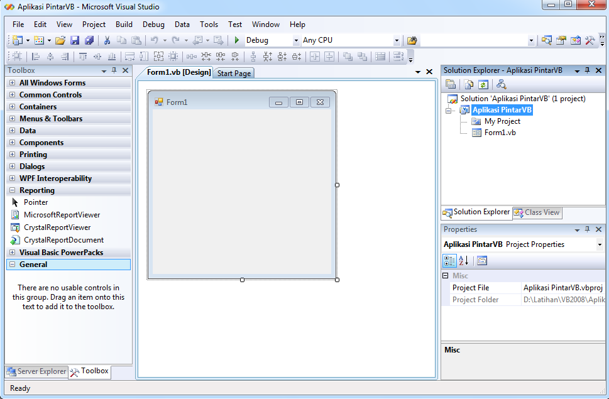Collapse the Aplikasi PintarVB project tree node
609x399 pixels.
(x=449, y=111)
